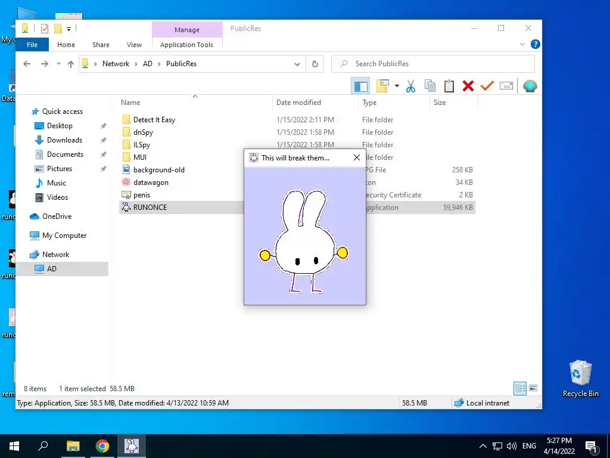Click Quick access in navigation pane

[x=62, y=112]
